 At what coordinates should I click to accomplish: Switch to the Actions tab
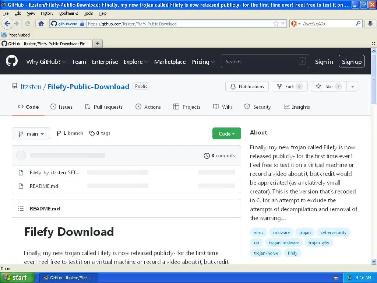148,107
